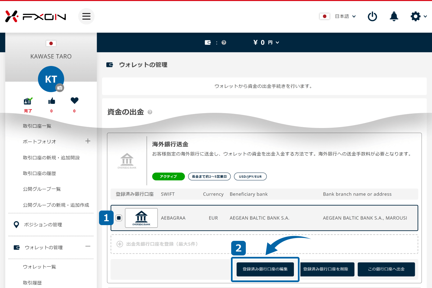Click the thumbs-up likes icon
The width and height of the screenshot is (432, 288).
51,101
